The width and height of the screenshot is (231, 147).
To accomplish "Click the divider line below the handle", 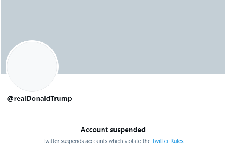I will pos(113,110).
